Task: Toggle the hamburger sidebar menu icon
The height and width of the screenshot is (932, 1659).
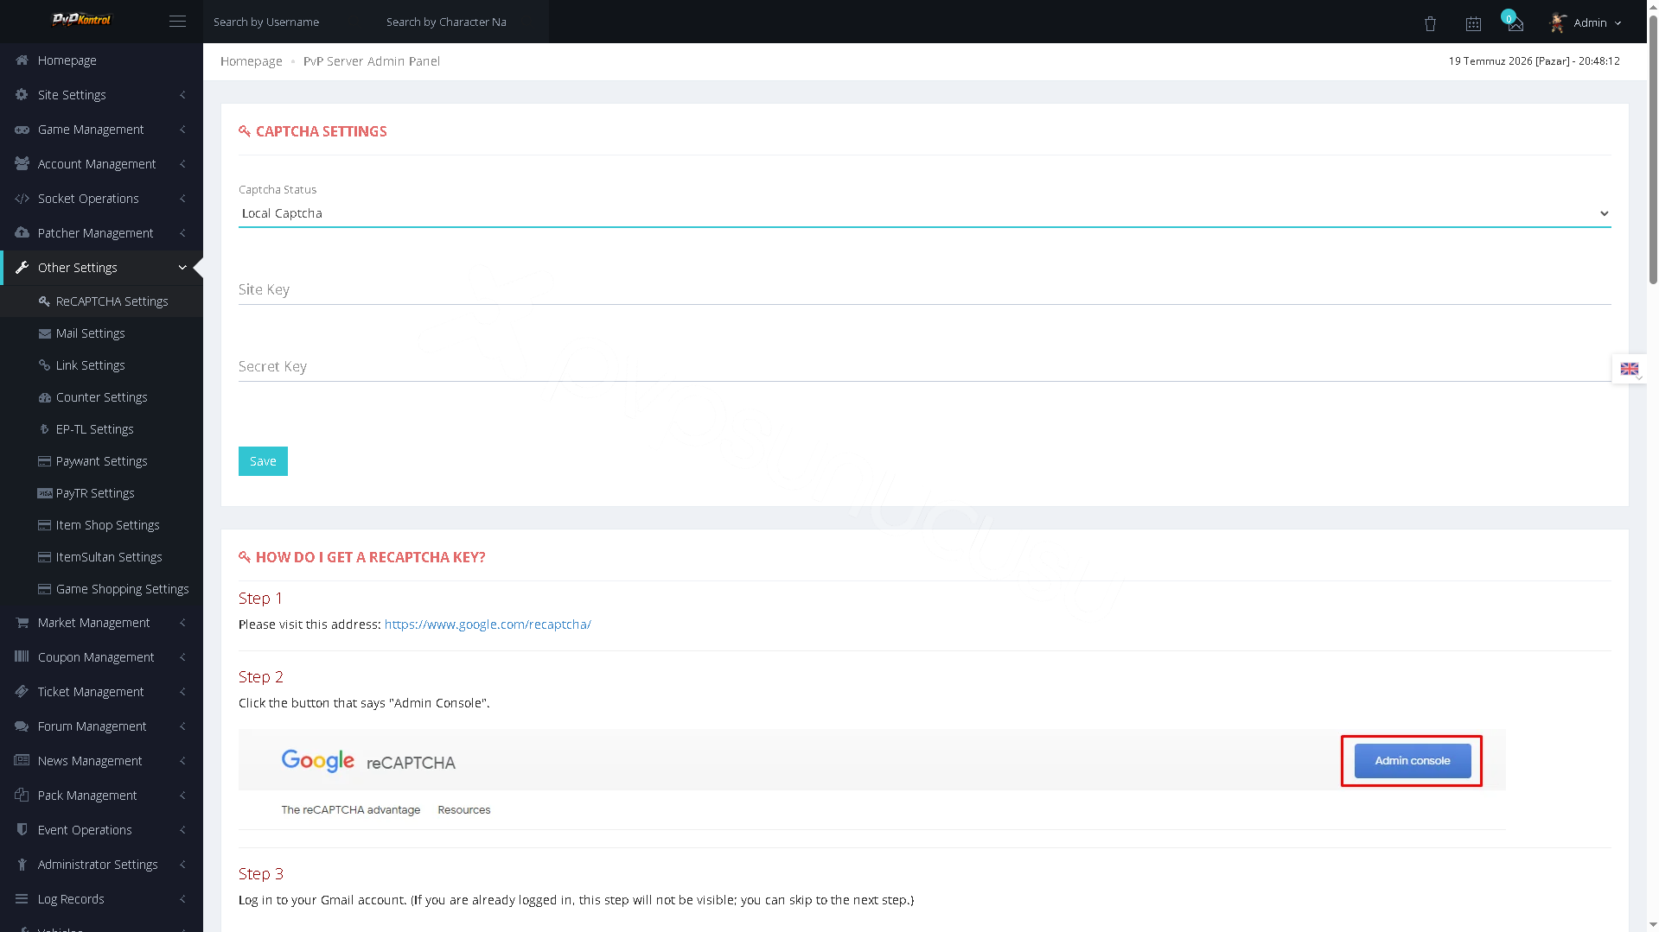Action: [x=177, y=22]
